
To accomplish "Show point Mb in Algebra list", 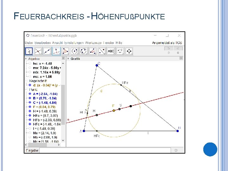I will pos(30,137).
